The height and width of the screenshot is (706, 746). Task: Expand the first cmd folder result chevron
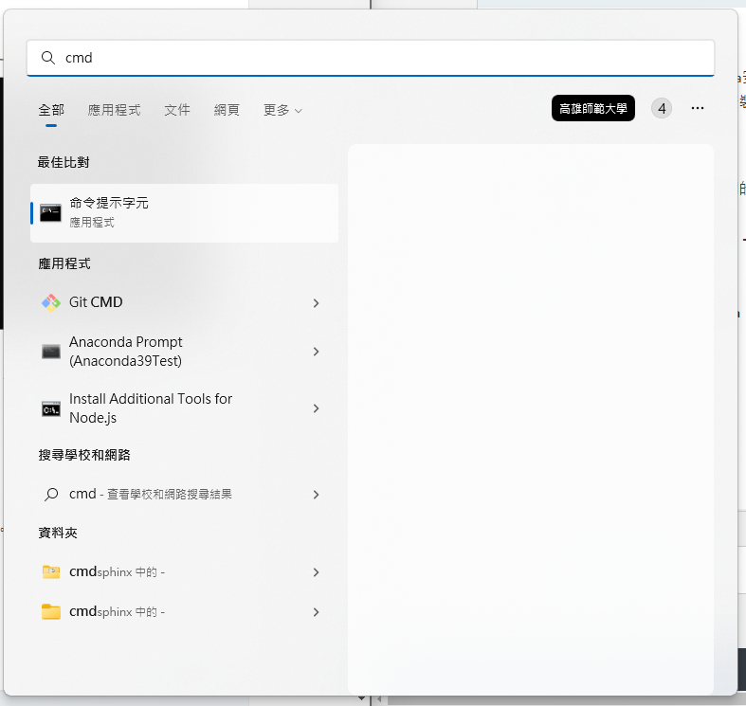tap(316, 572)
